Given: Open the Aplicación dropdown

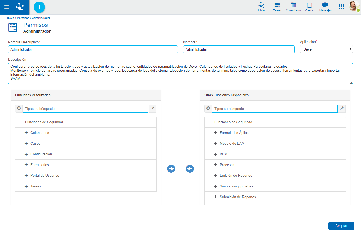Looking at the screenshot, I should coord(326,49).
